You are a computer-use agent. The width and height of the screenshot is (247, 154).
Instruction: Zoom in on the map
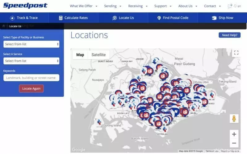click(x=234, y=134)
